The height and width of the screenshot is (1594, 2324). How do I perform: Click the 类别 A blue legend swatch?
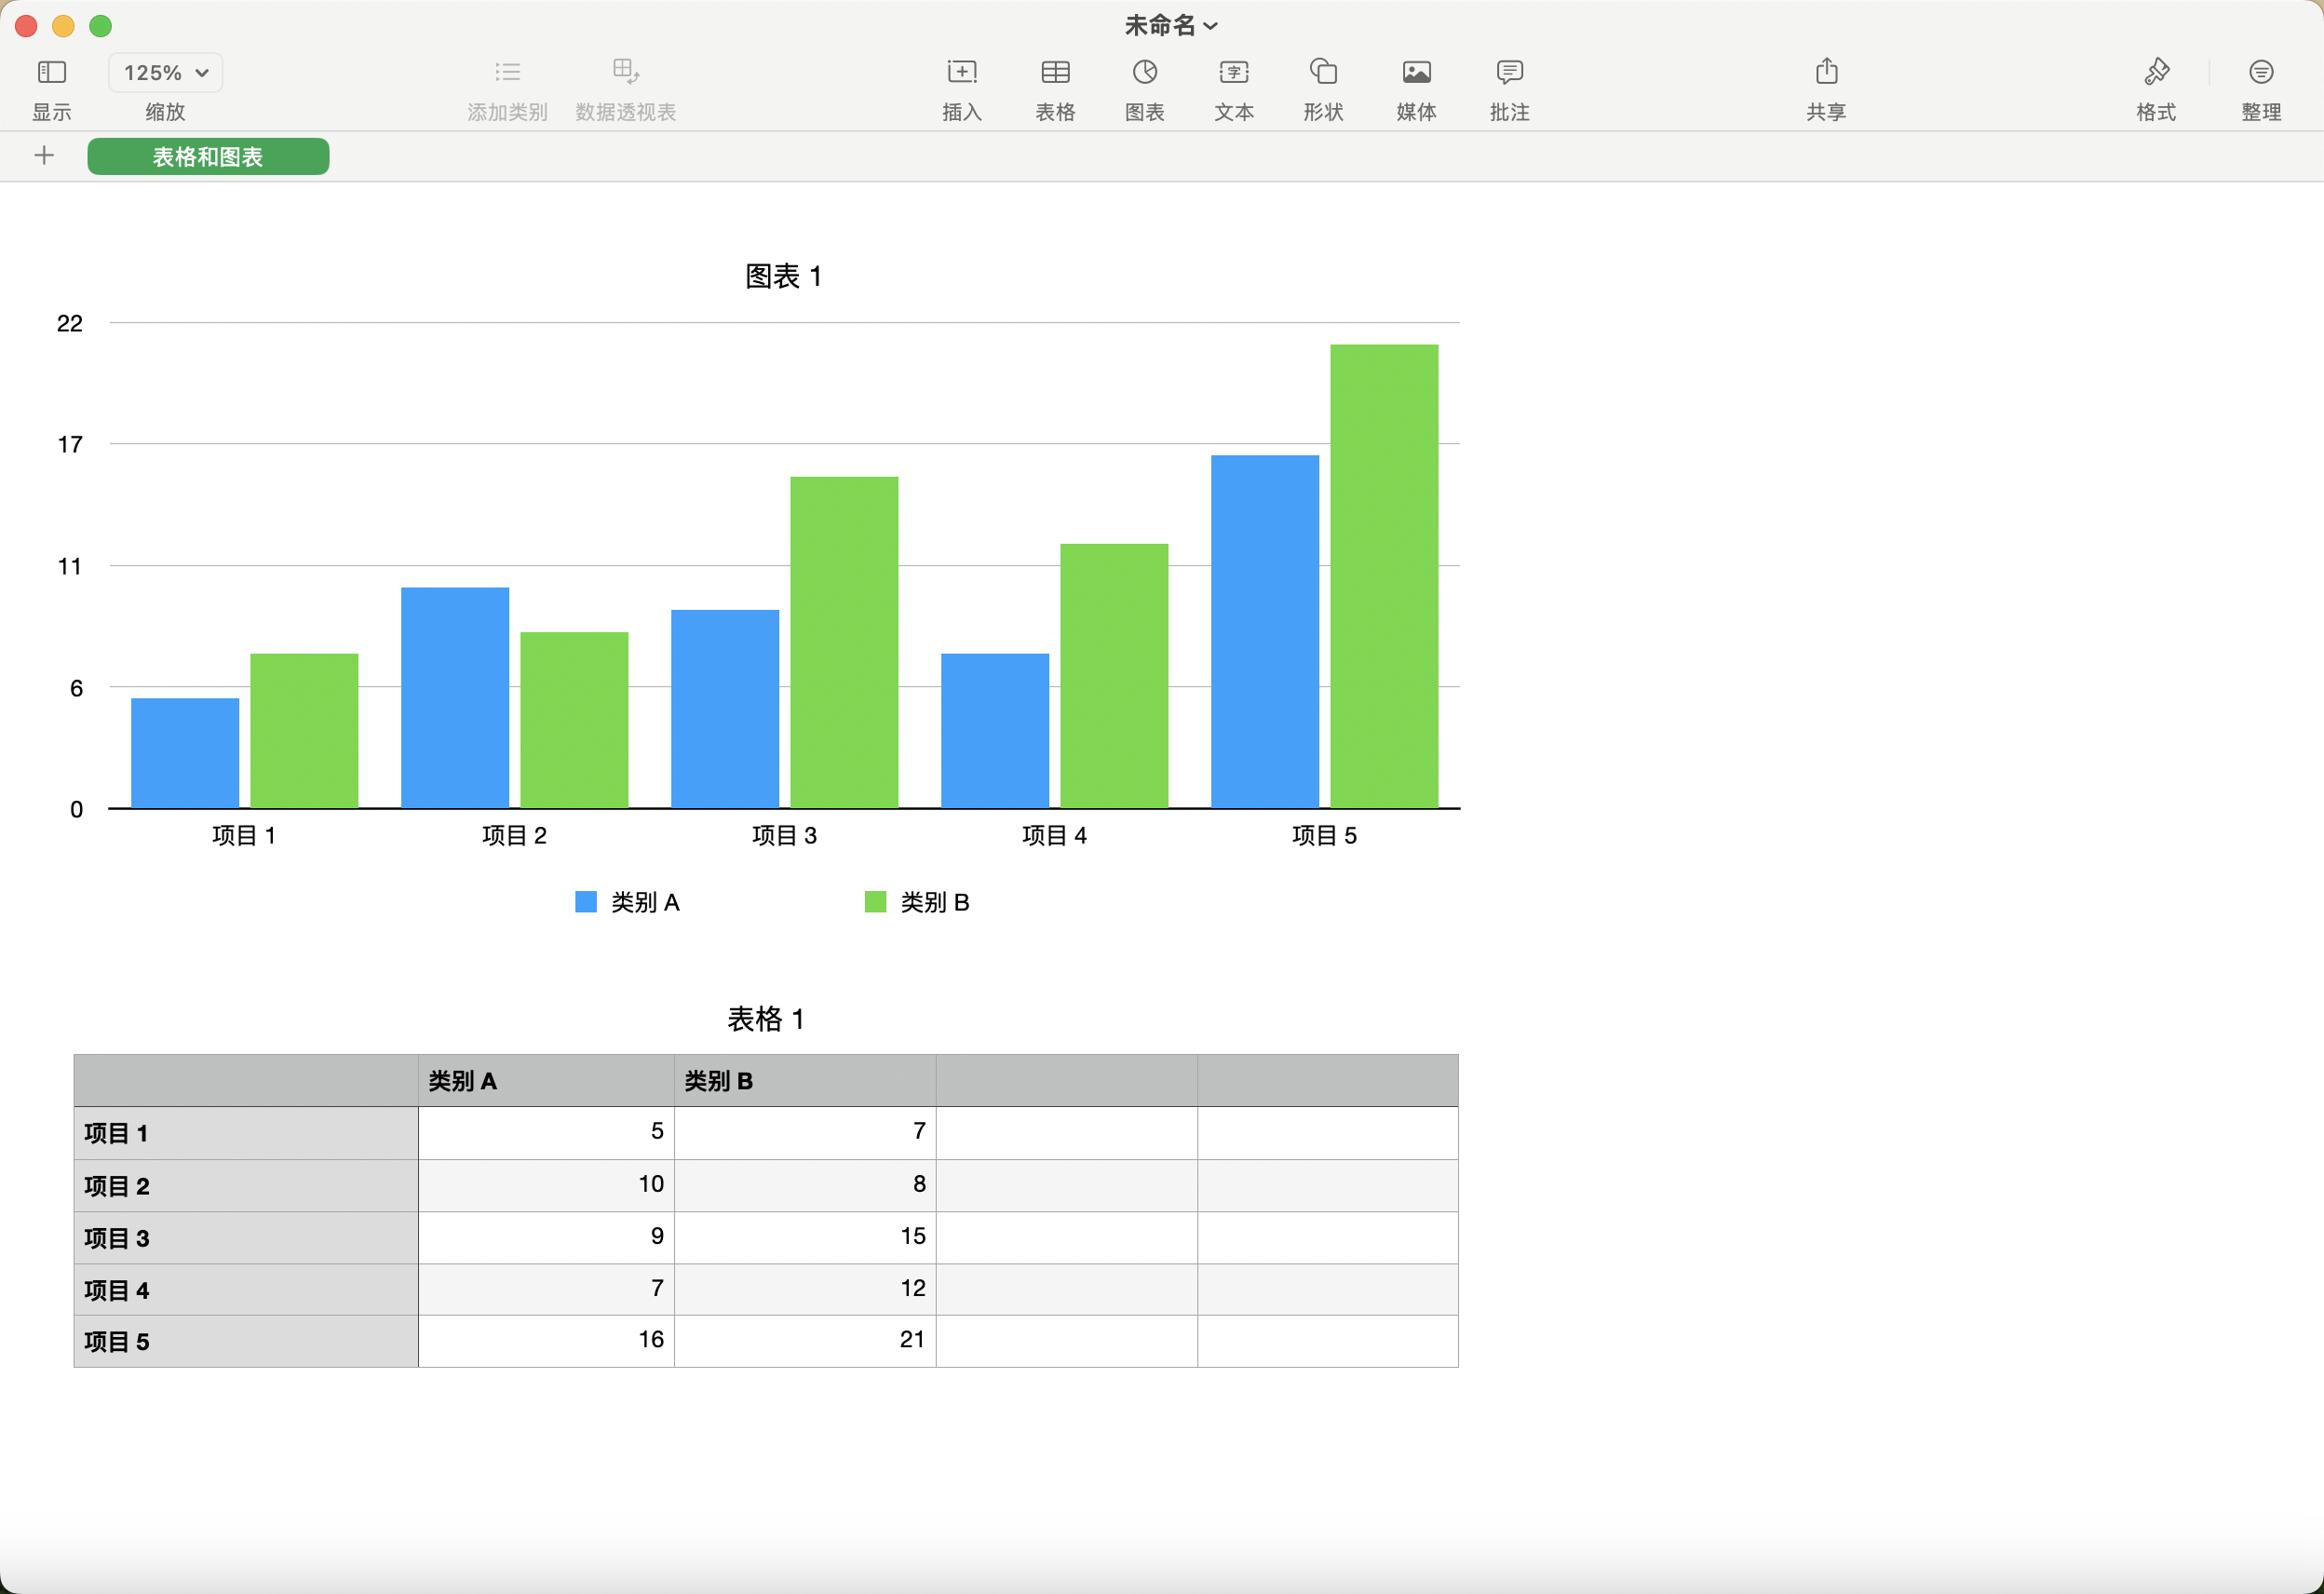(586, 902)
